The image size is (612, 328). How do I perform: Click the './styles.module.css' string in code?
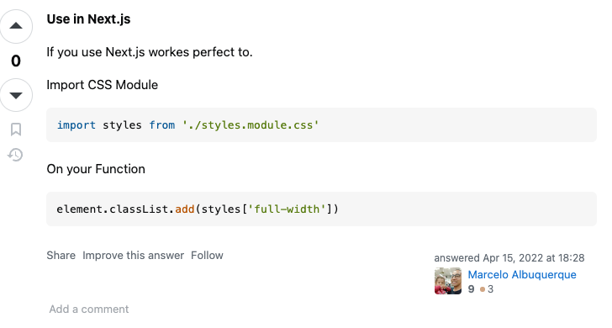[x=251, y=125]
